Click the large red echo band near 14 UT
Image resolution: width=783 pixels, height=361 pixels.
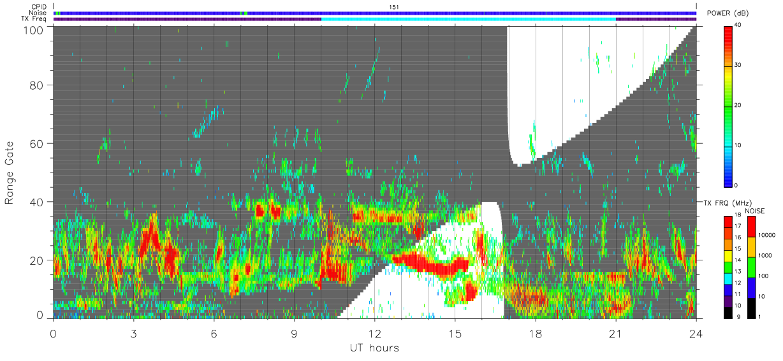[x=430, y=264]
